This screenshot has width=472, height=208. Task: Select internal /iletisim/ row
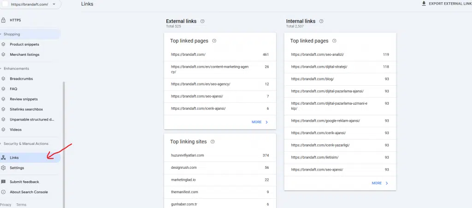[340, 157]
